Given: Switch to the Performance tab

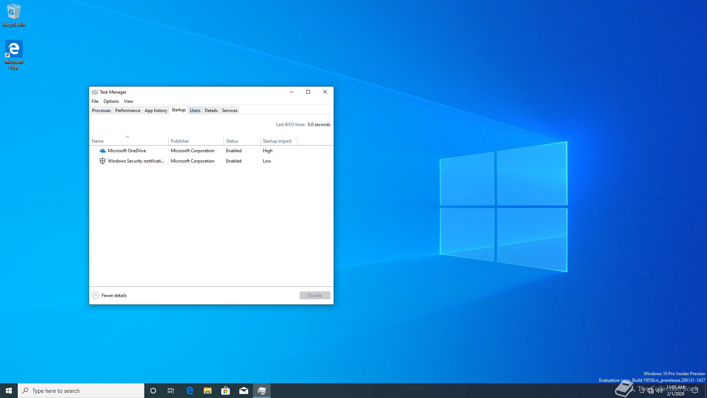Looking at the screenshot, I should pos(127,111).
